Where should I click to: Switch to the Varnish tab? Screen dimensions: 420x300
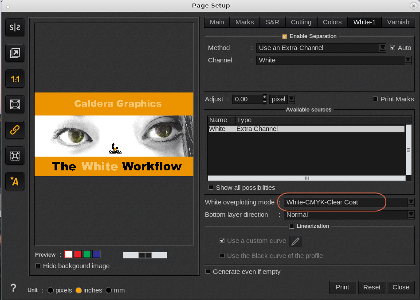click(398, 22)
